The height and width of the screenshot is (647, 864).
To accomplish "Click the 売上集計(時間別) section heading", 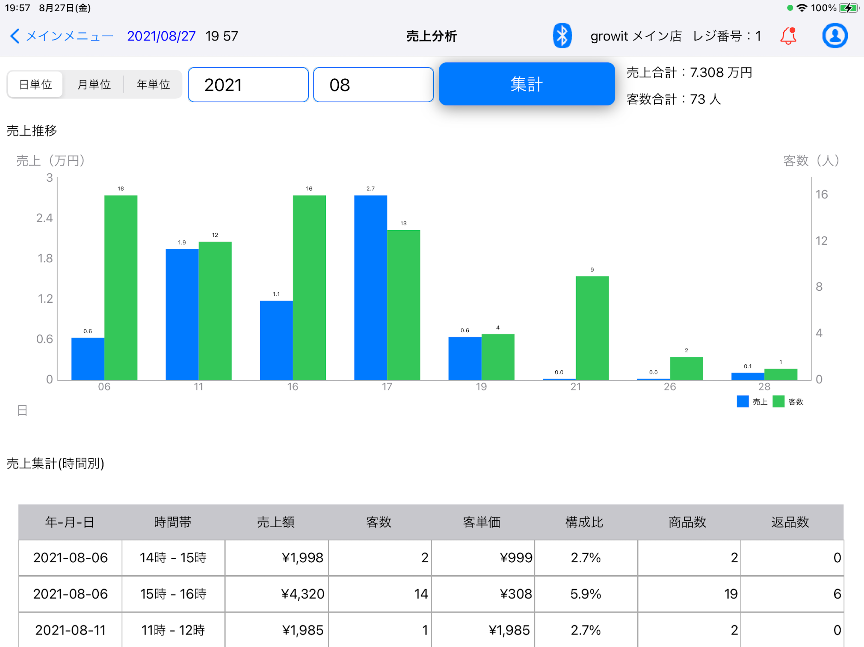I will coord(55,463).
